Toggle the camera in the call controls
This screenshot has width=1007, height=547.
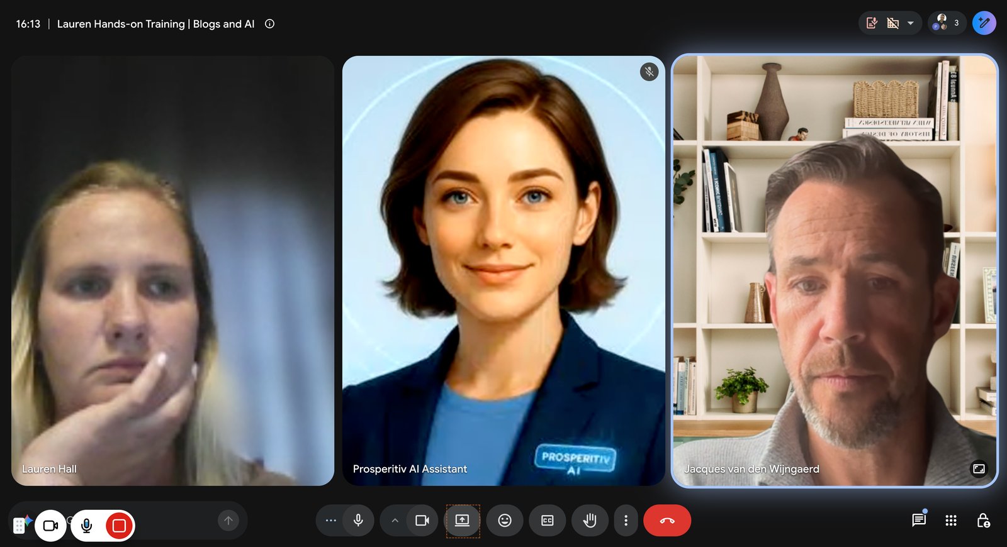click(x=422, y=521)
